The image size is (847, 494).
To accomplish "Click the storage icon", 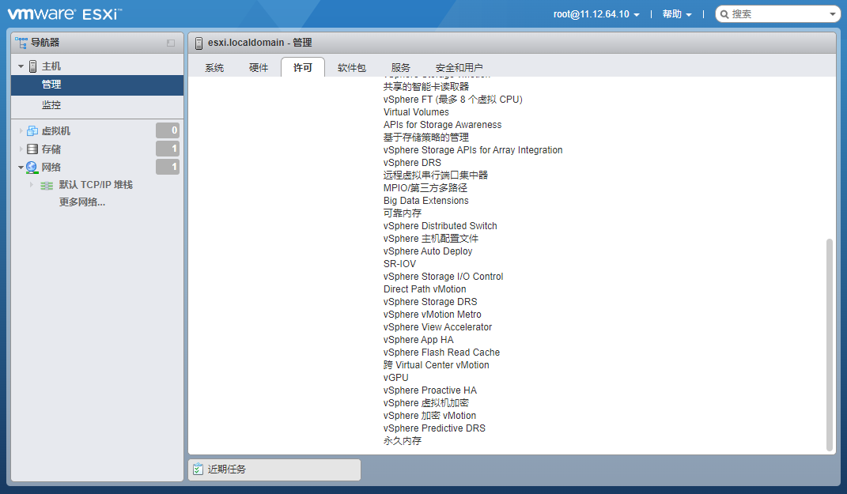I will (32, 149).
